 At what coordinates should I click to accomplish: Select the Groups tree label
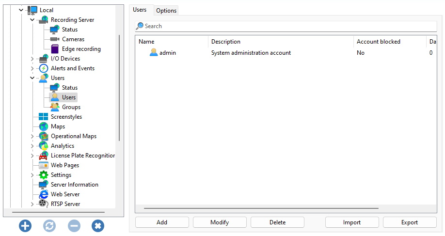[x=71, y=107]
